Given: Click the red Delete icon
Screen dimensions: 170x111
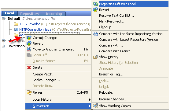Looking at the screenshot, I should click(29, 68).
